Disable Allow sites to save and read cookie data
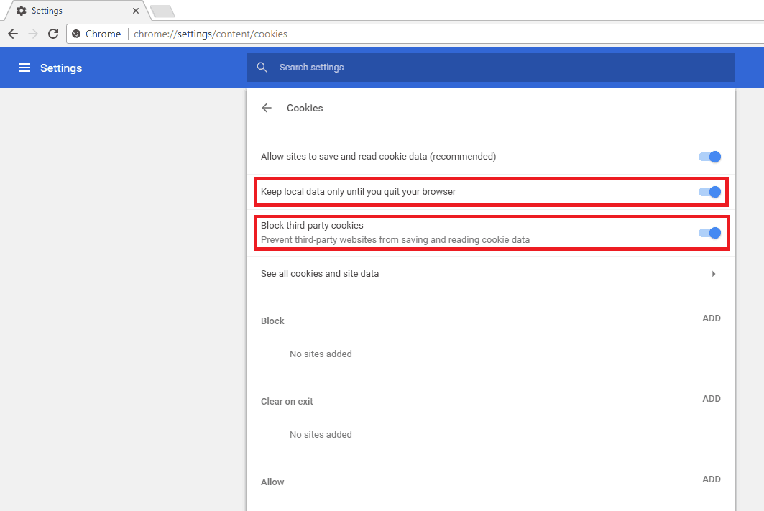This screenshot has width=764, height=511. coord(709,156)
